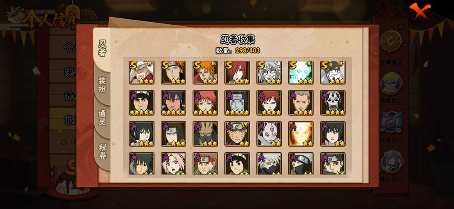
Task: Select the fox-masked Anbu A-rank ninja
Action: point(269,134)
